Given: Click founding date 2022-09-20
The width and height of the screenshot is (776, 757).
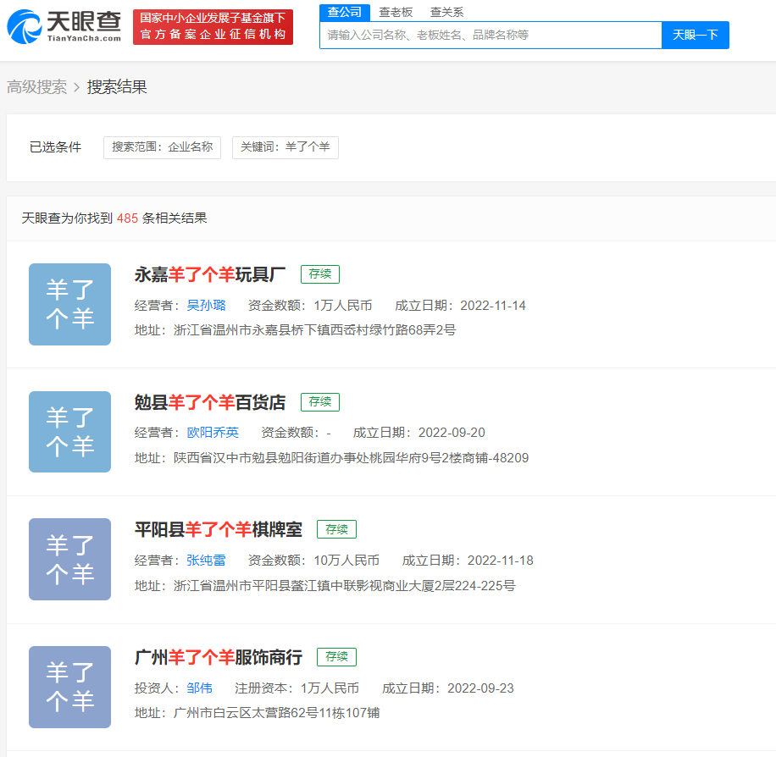Looking at the screenshot, I should tap(452, 433).
